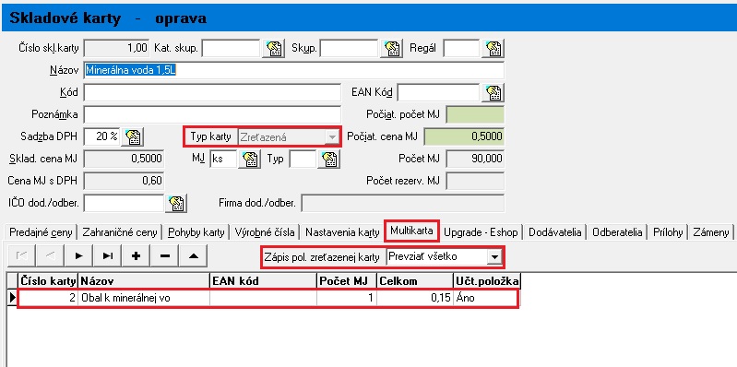The height and width of the screenshot is (367, 737).
Task: Focus the Kat. skup. input field
Action: point(231,48)
